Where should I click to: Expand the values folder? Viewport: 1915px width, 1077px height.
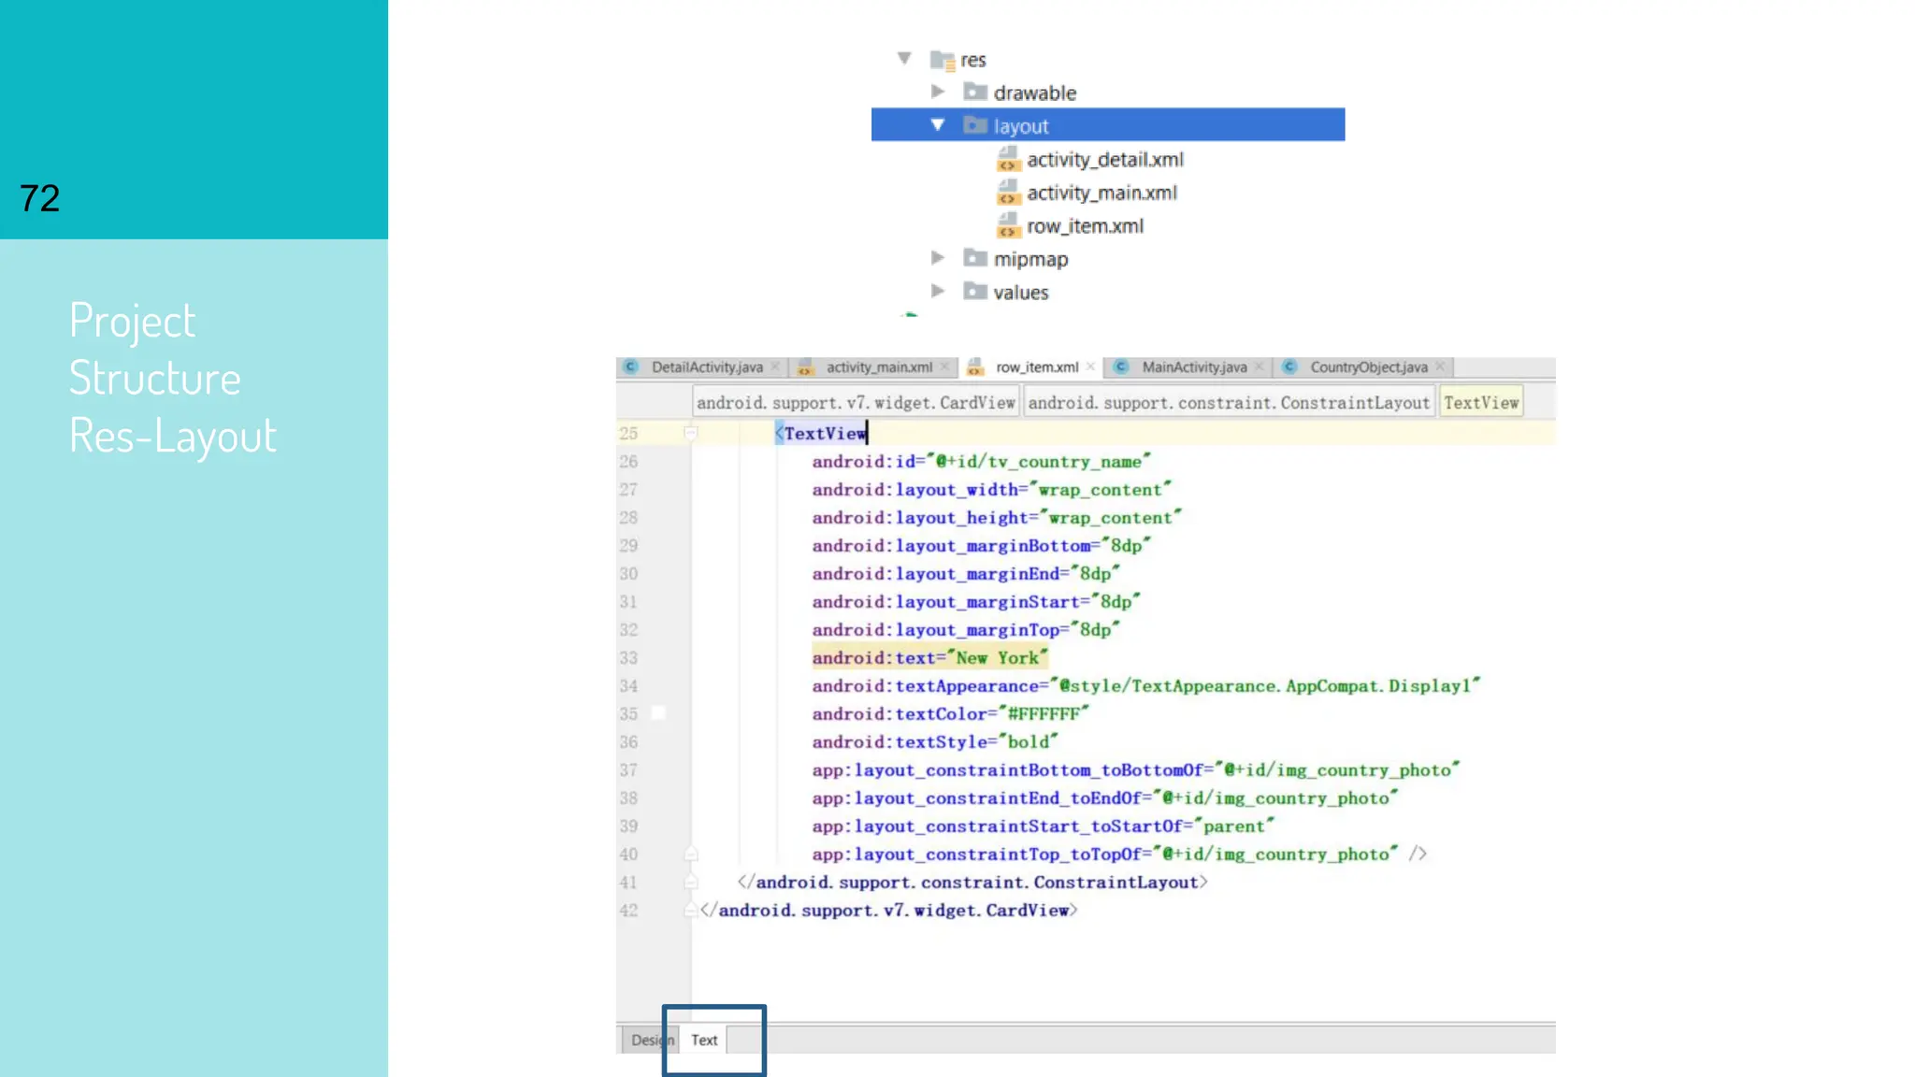(938, 292)
